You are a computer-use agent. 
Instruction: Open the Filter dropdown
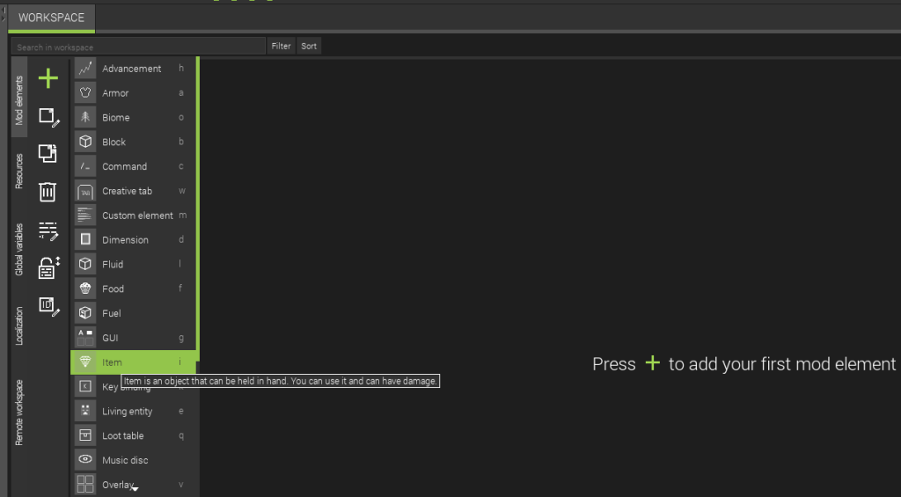click(x=281, y=47)
